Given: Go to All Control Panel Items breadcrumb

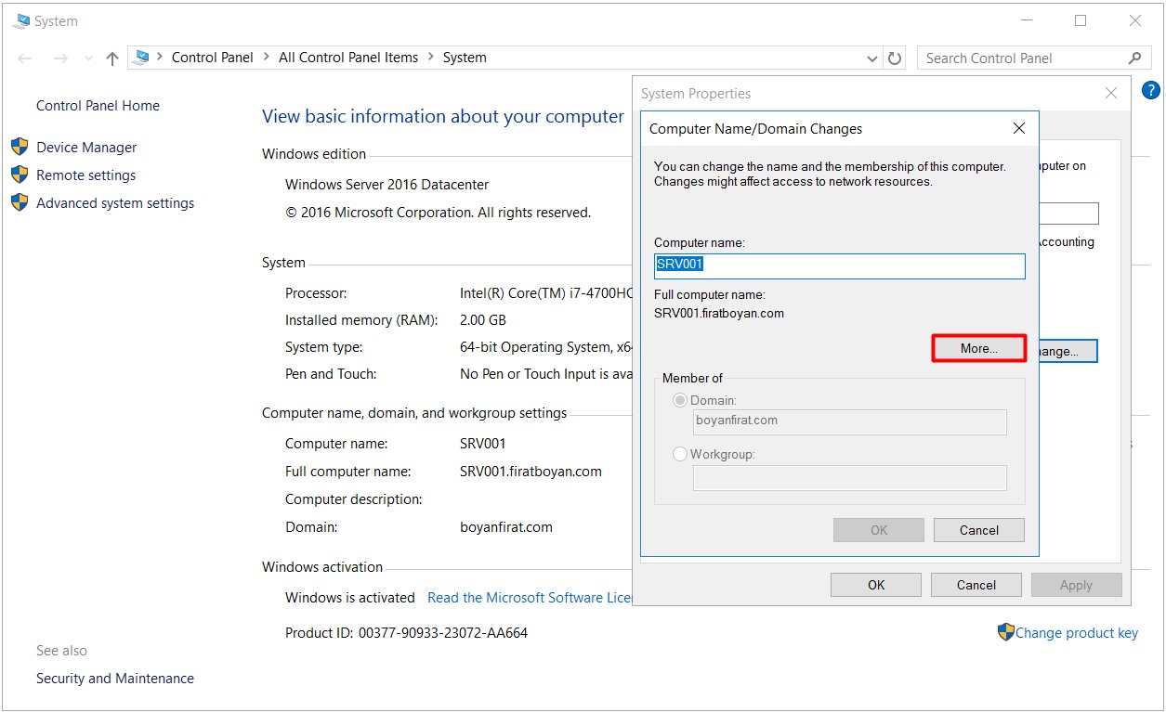Looking at the screenshot, I should click(x=348, y=58).
